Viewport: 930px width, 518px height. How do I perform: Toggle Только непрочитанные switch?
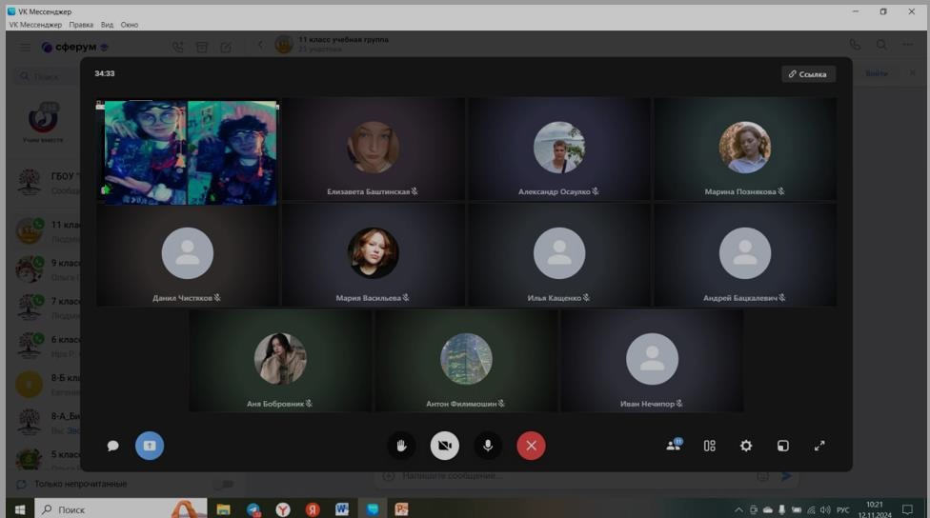[224, 485]
